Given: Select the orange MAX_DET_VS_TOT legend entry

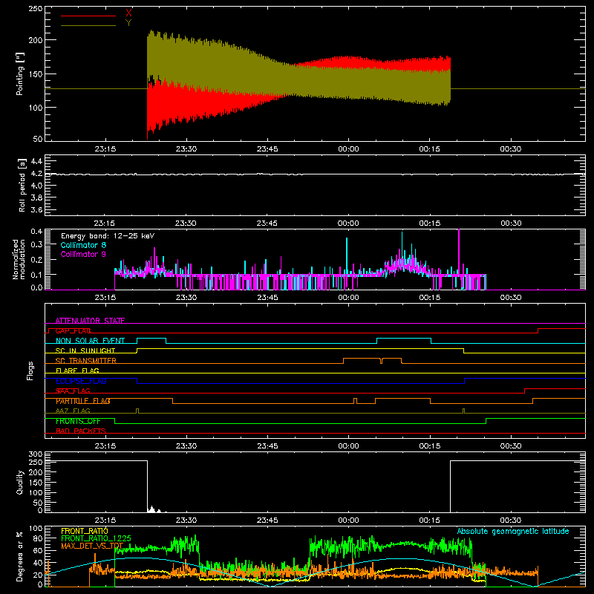Looking at the screenshot, I should (92, 546).
